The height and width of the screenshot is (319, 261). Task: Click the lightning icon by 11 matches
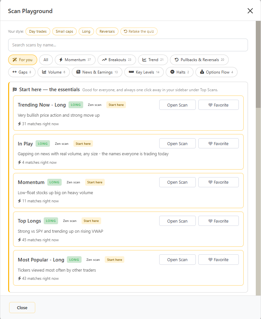pyautogui.click(x=20, y=201)
